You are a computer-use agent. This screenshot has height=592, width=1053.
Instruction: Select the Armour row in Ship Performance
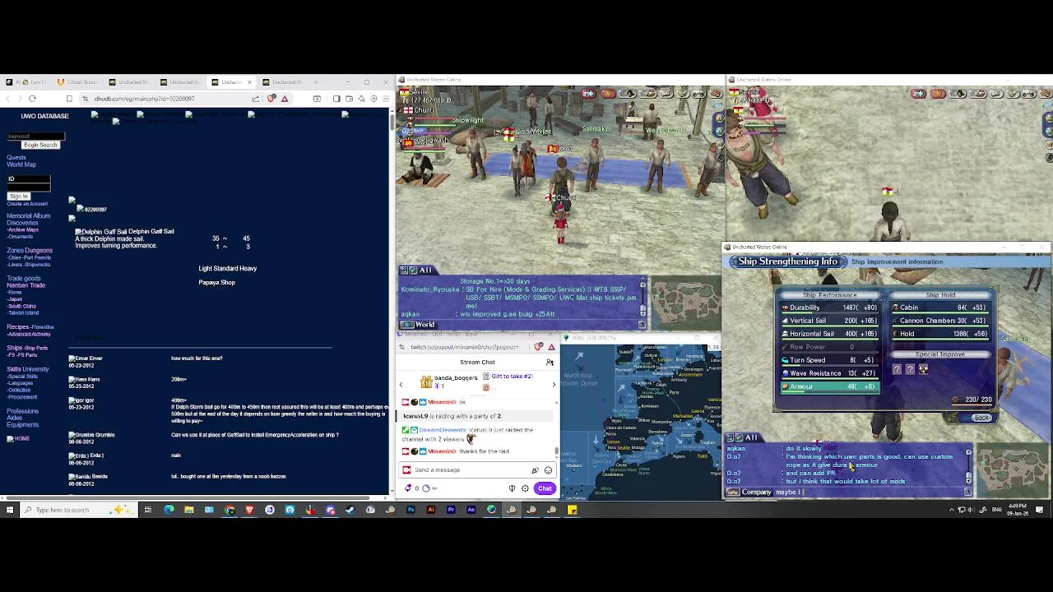click(829, 386)
